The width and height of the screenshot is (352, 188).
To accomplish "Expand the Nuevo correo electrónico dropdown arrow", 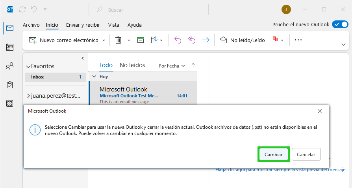I will [x=104, y=40].
